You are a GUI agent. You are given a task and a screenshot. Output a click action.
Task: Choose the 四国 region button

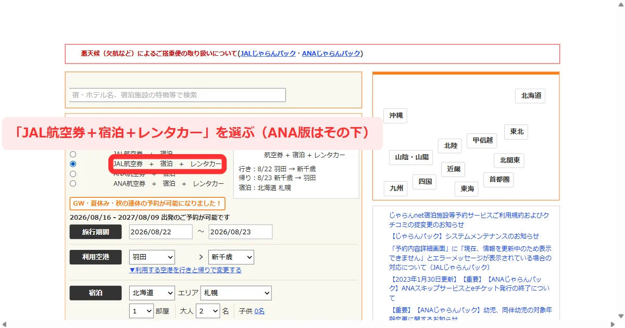tap(424, 182)
